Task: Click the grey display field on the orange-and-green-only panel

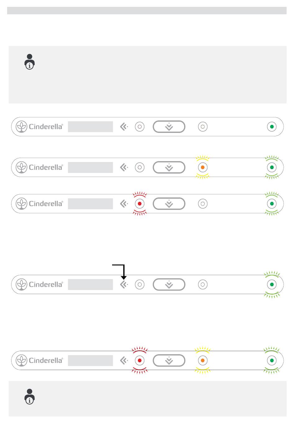Action: click(x=90, y=167)
